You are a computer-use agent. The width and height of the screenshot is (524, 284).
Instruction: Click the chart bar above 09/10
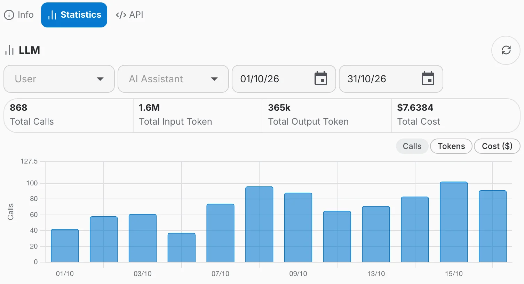(x=298, y=227)
